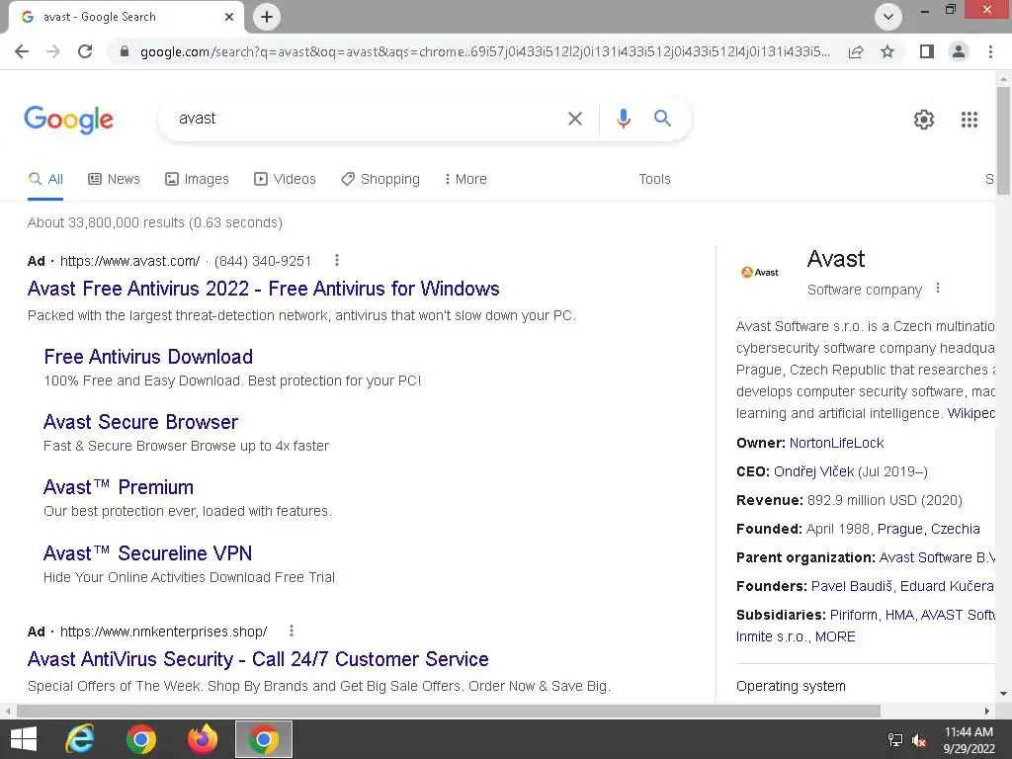Image resolution: width=1012 pixels, height=759 pixels.
Task: Switch to the News tab
Action: click(114, 180)
